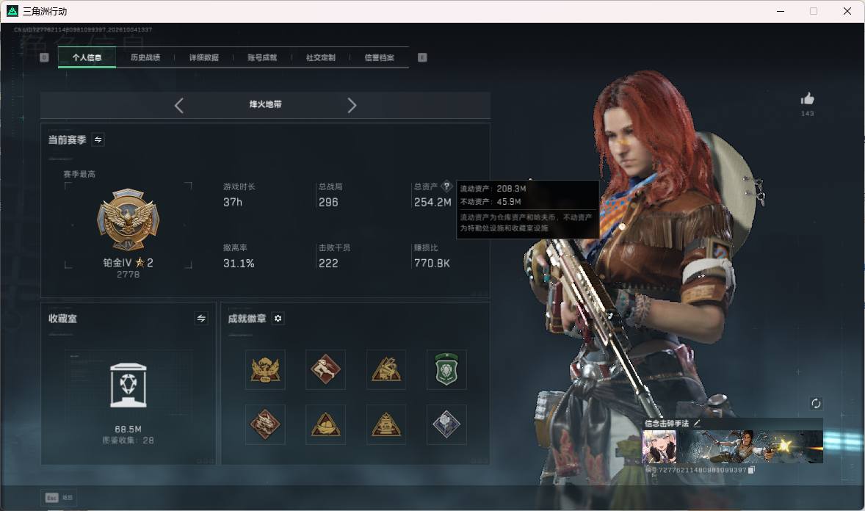The width and height of the screenshot is (865, 511).
Task: Click the 撤离率 value 31.1%
Action: coord(239,264)
